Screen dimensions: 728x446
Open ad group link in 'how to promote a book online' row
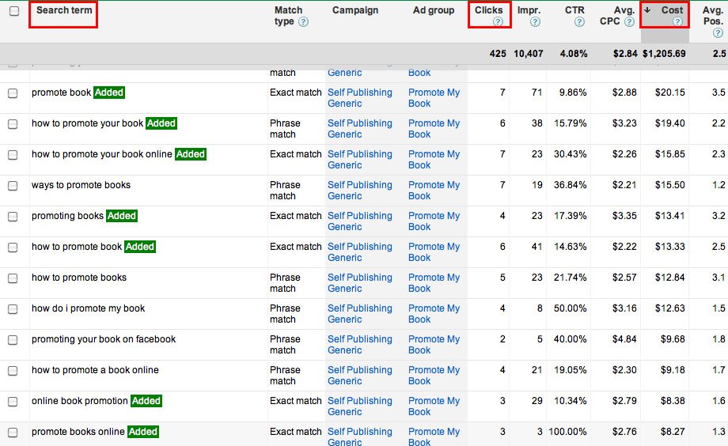[x=434, y=376]
